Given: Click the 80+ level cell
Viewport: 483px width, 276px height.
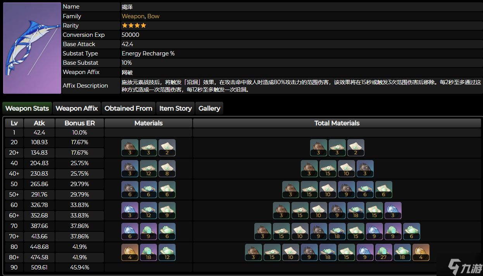Looking at the screenshot, I should click(14, 257).
